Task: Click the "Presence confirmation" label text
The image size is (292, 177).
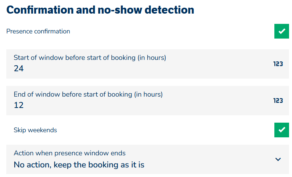Action: pos(38,31)
